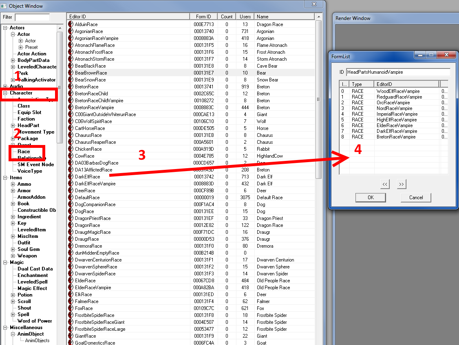Expand the Spell tree node
Screen dimensions: 459x345
point(13,314)
